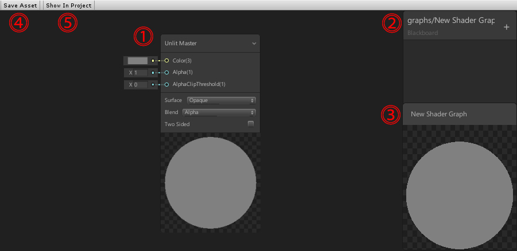517x251 pixels.
Task: Enable the Two Sided checkbox
Action: click(x=251, y=124)
